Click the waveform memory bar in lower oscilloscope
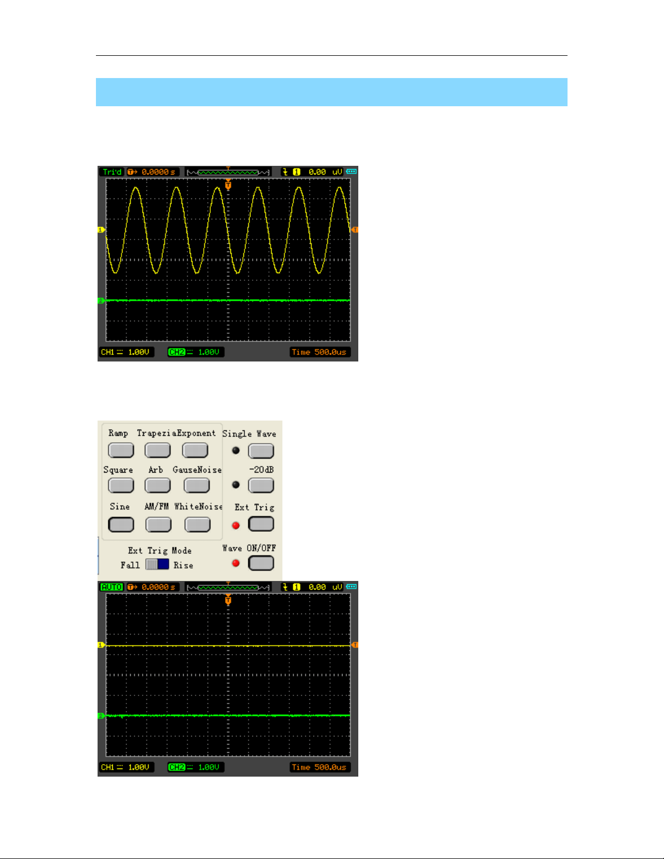The width and height of the screenshot is (664, 859). pyautogui.click(x=228, y=587)
